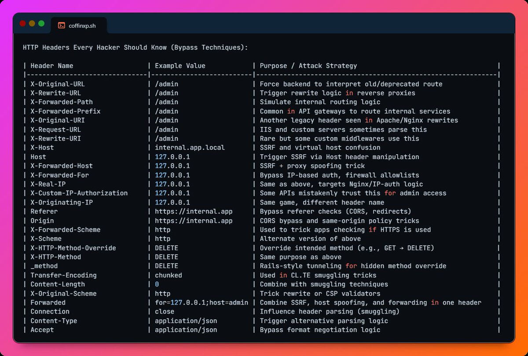The width and height of the screenshot is (528, 356).
Task: Click 'Override intended method (e.g., GET → DELETE)'
Action: pyautogui.click(x=347, y=248)
